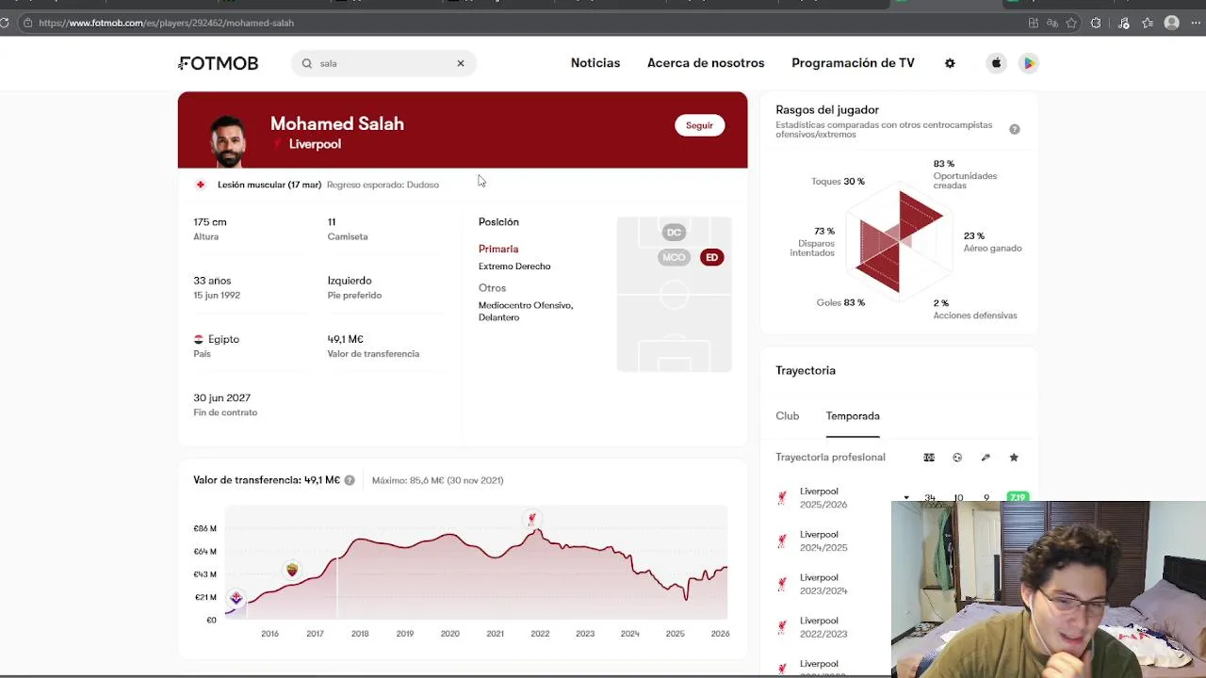This screenshot has width=1206, height=678.
Task: Open Programación de TV
Action: coord(853,63)
